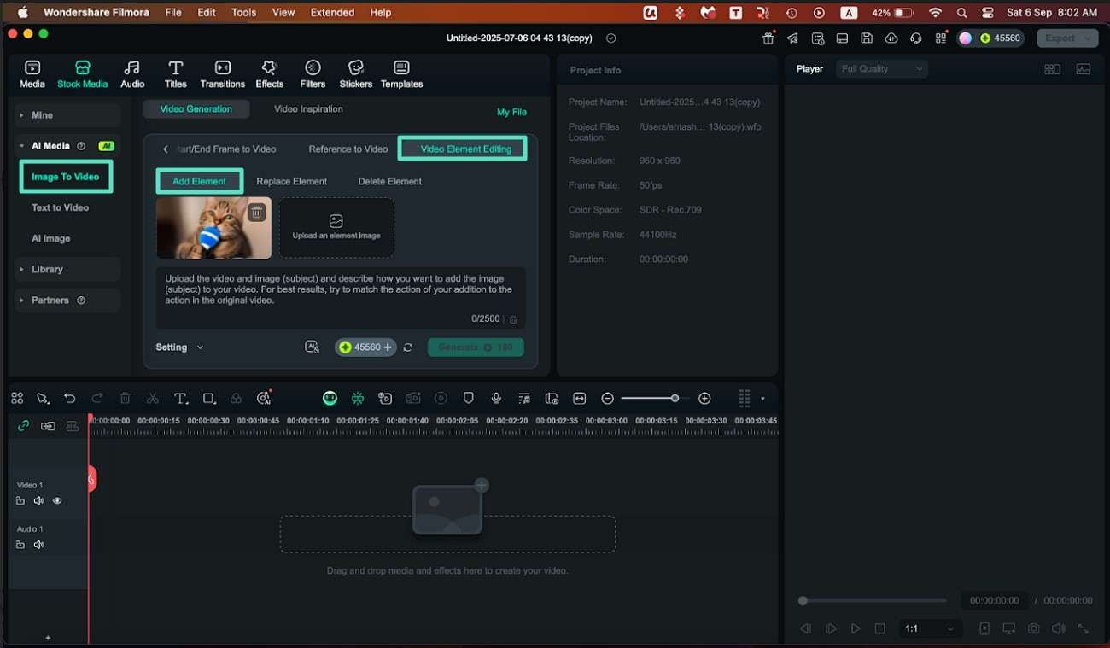Expand the Setting options
Viewport: 1110px width, 648px height.
tap(180, 347)
